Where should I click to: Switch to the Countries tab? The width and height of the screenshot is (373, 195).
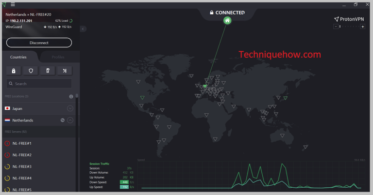click(18, 57)
